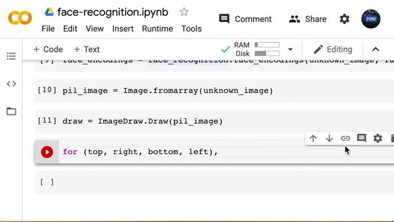Open the Comment panel

(245, 19)
